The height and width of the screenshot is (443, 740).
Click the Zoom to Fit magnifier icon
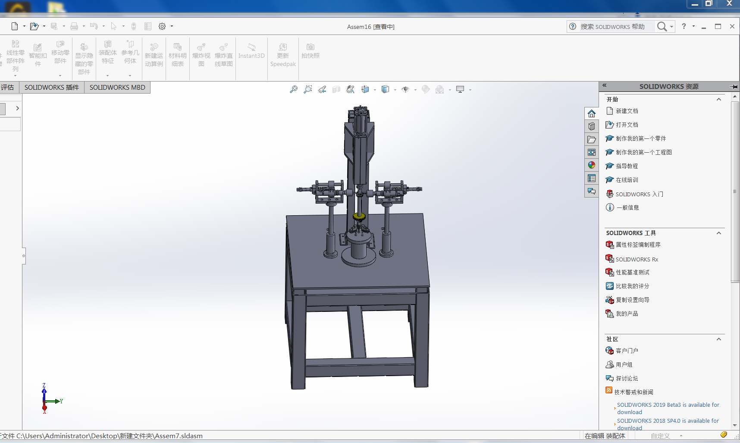(x=294, y=89)
